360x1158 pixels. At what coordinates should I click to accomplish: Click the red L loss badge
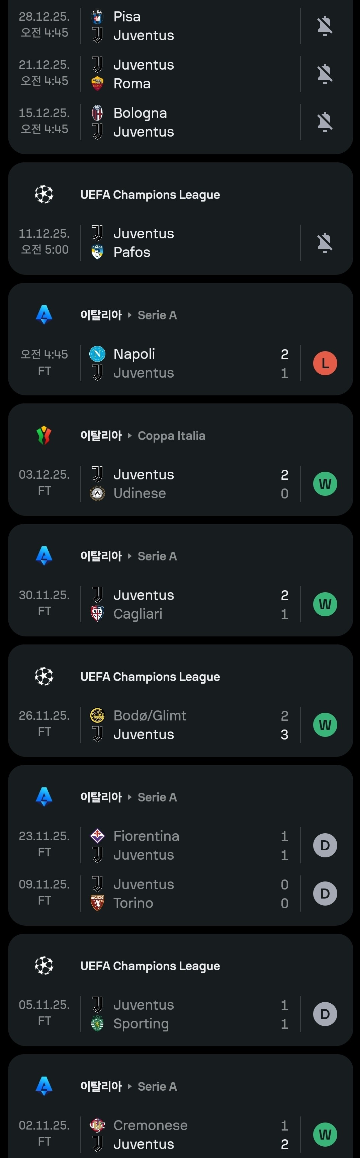[325, 363]
